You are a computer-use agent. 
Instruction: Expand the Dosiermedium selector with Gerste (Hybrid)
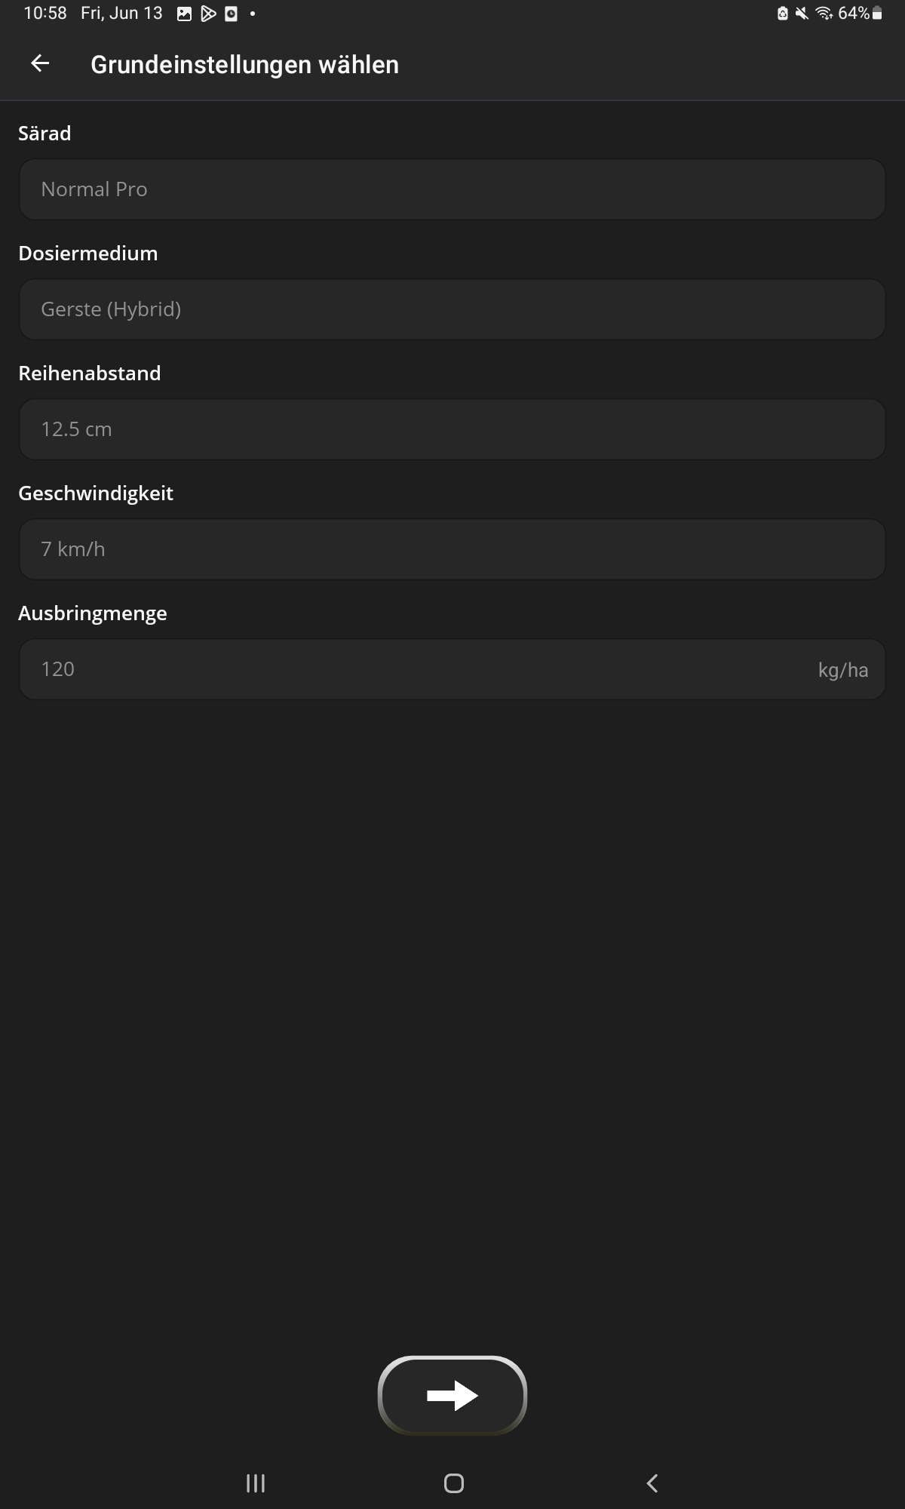[452, 309]
